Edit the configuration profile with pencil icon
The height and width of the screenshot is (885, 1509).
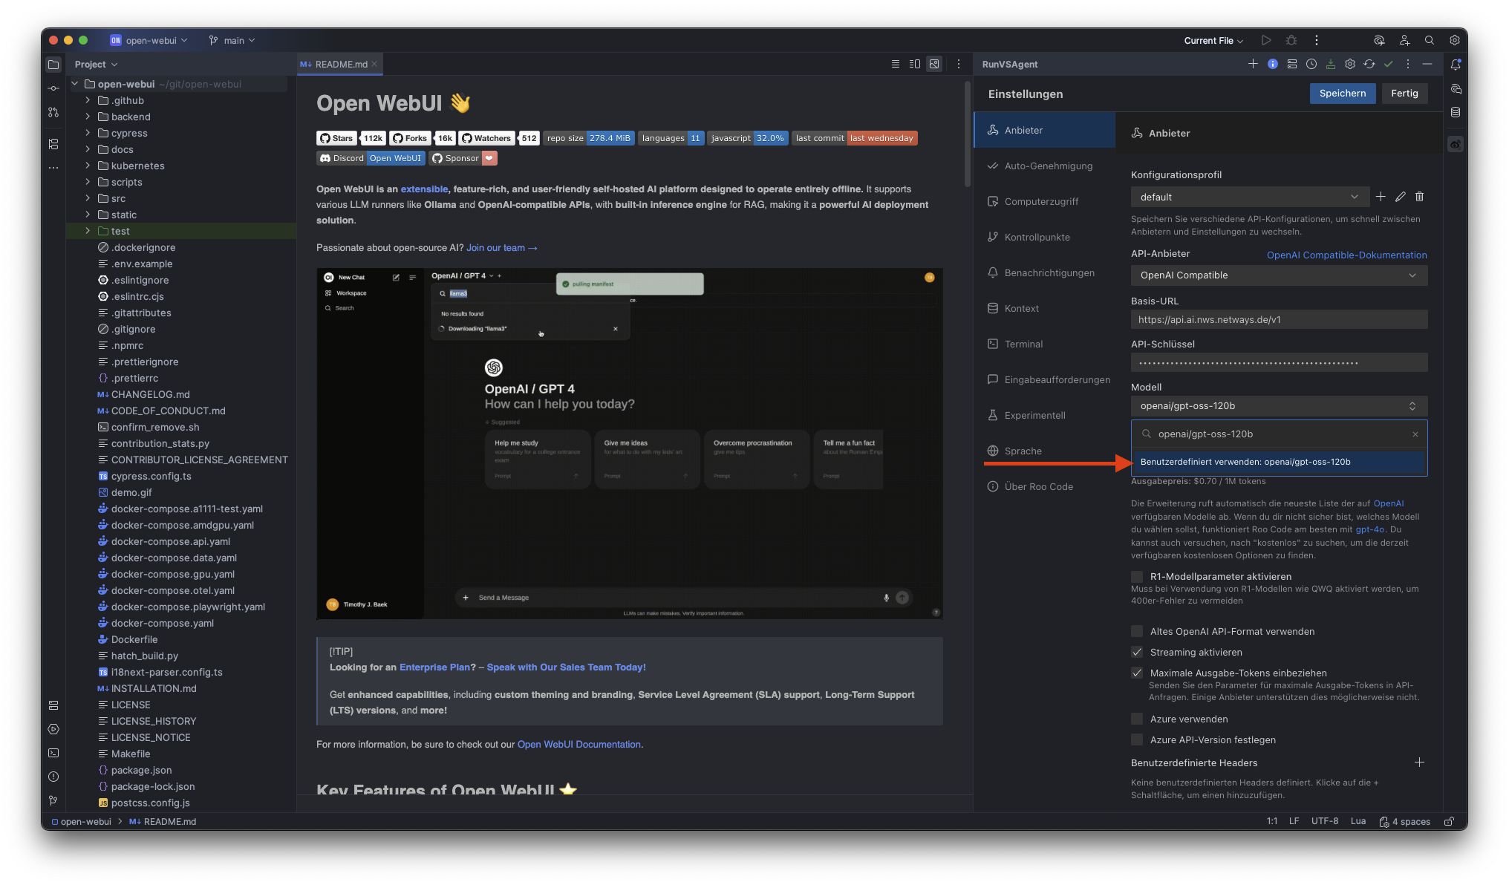point(1400,197)
